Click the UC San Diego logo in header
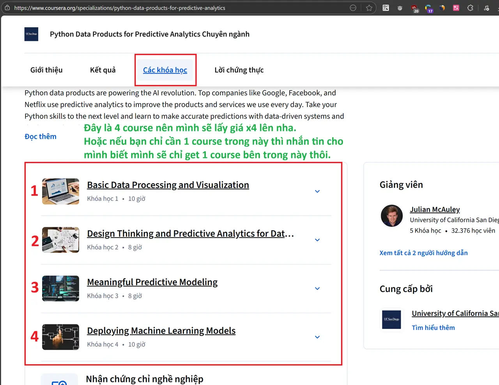499x385 pixels. point(31,34)
